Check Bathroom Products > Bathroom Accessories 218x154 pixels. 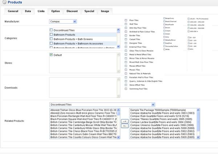(x=51, y=43)
